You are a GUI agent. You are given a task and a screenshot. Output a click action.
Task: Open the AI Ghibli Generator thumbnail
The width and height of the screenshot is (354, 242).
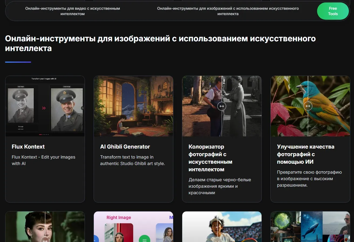click(133, 106)
